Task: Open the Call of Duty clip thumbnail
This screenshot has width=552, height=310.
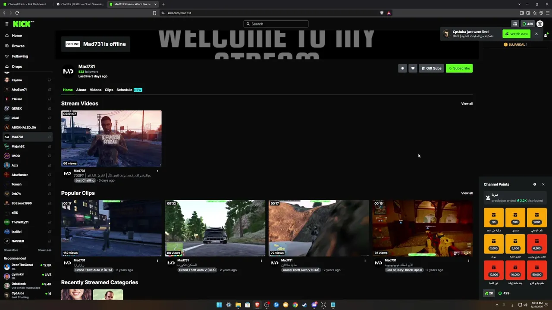Action: [423, 228]
